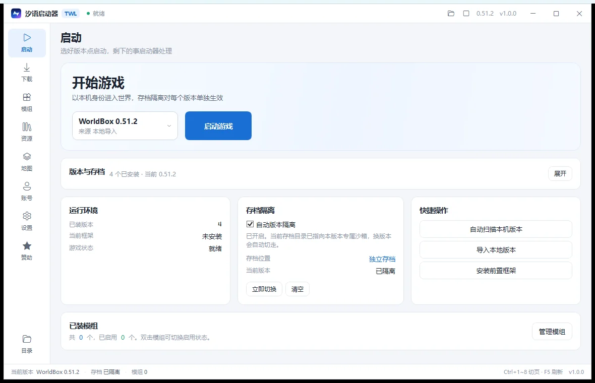Screen dimensions: 595x383
Task: Open the 赞助 sponsor star
Action: [x=27, y=251]
